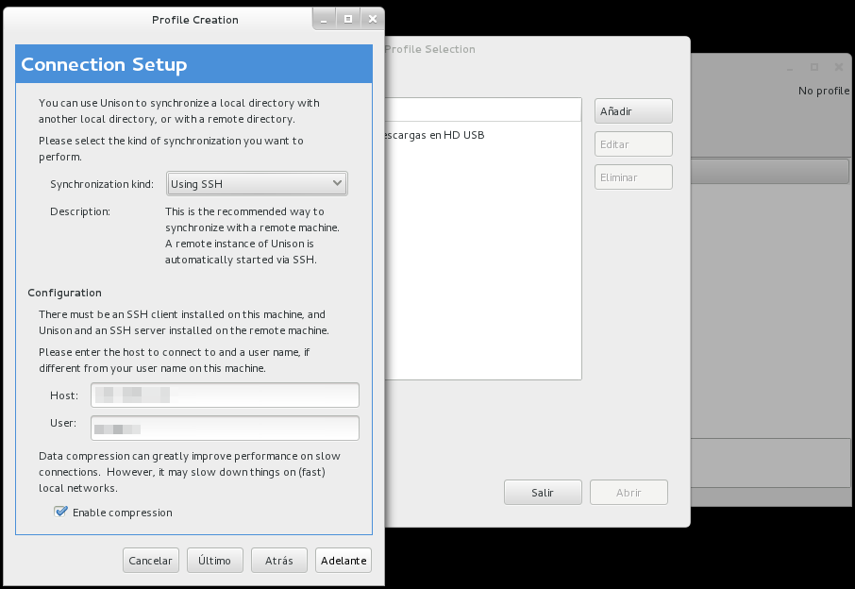855x589 pixels.
Task: Go back with the Atrás button
Action: tap(279, 561)
